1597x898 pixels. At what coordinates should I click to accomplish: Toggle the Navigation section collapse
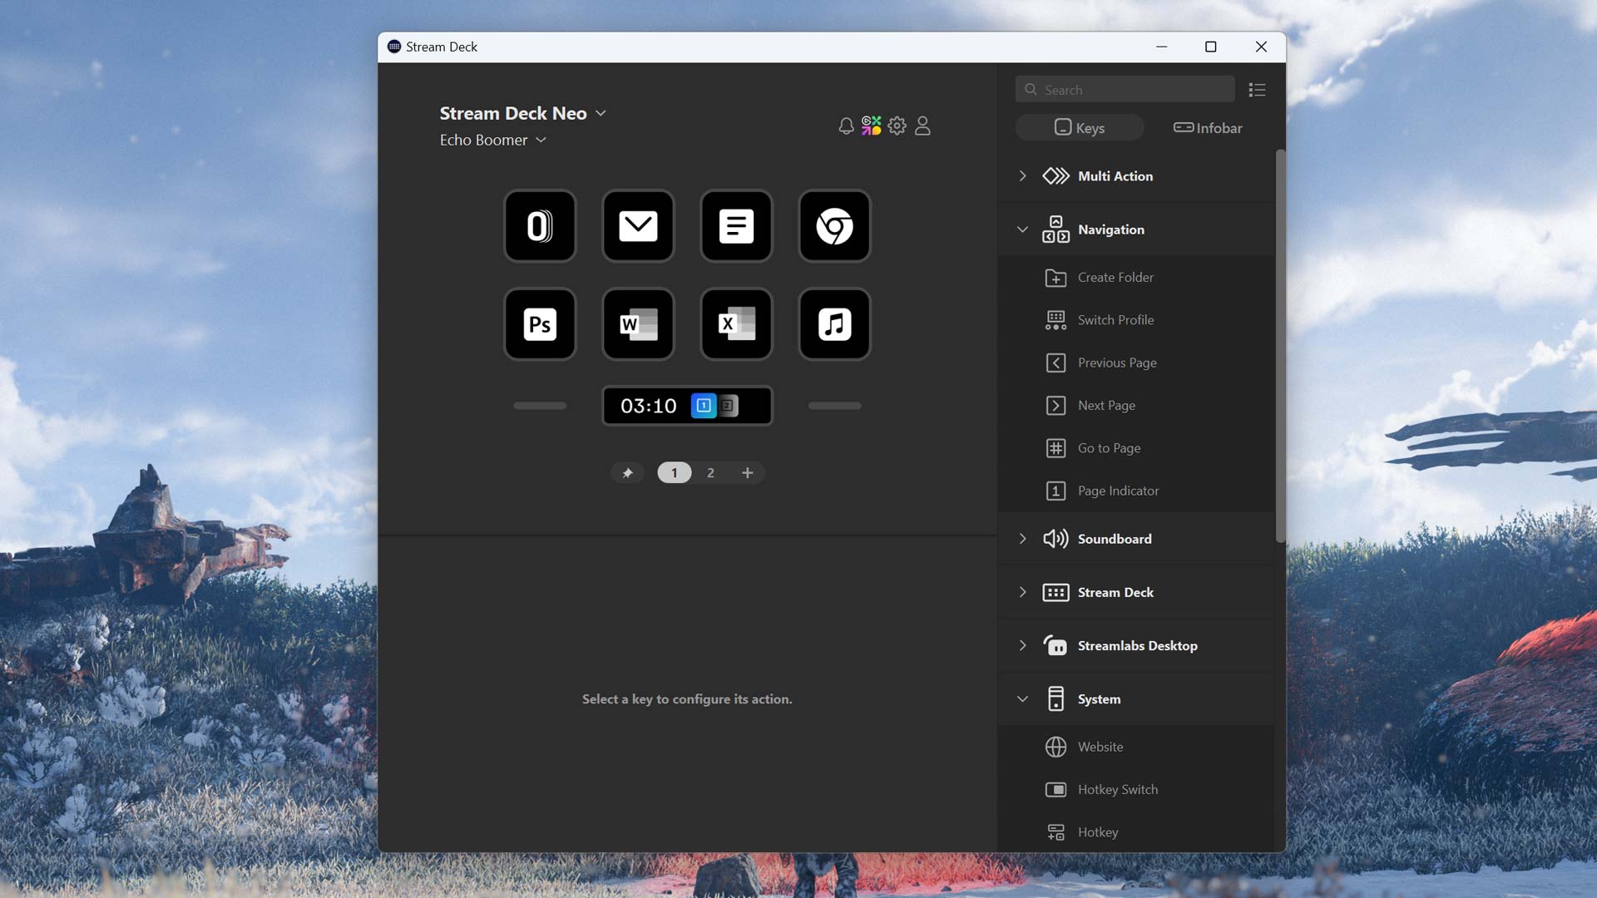(1021, 229)
